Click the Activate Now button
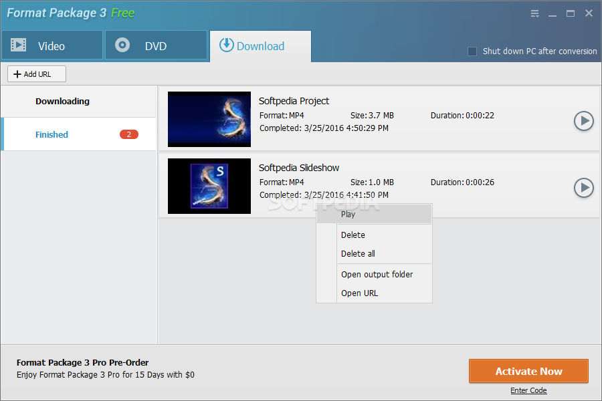 click(x=528, y=371)
